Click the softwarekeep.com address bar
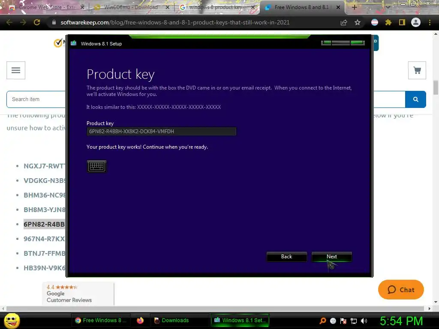 (x=175, y=22)
